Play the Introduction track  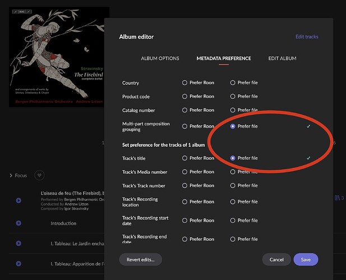click(19, 223)
